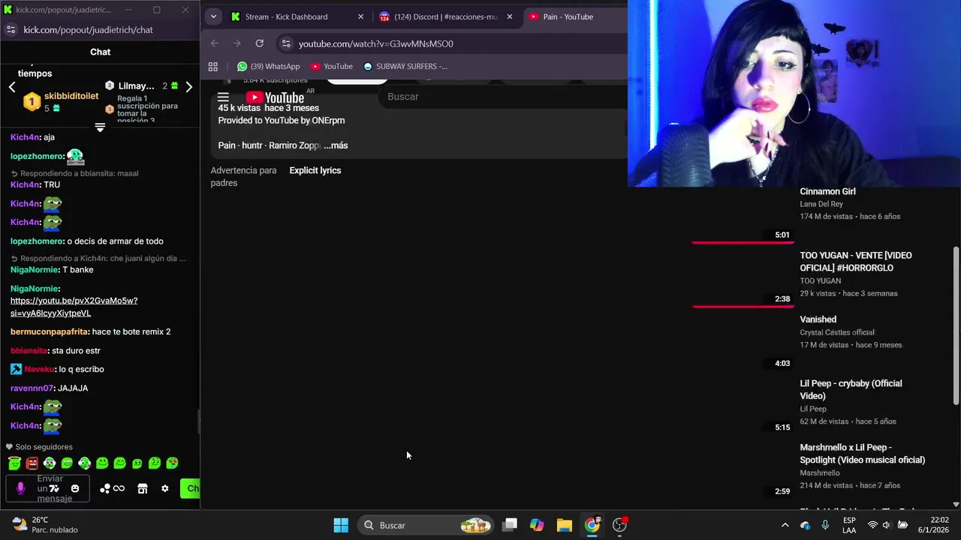961x540 pixels.
Task: Click the TOO YUGAN channel name
Action: (x=820, y=280)
